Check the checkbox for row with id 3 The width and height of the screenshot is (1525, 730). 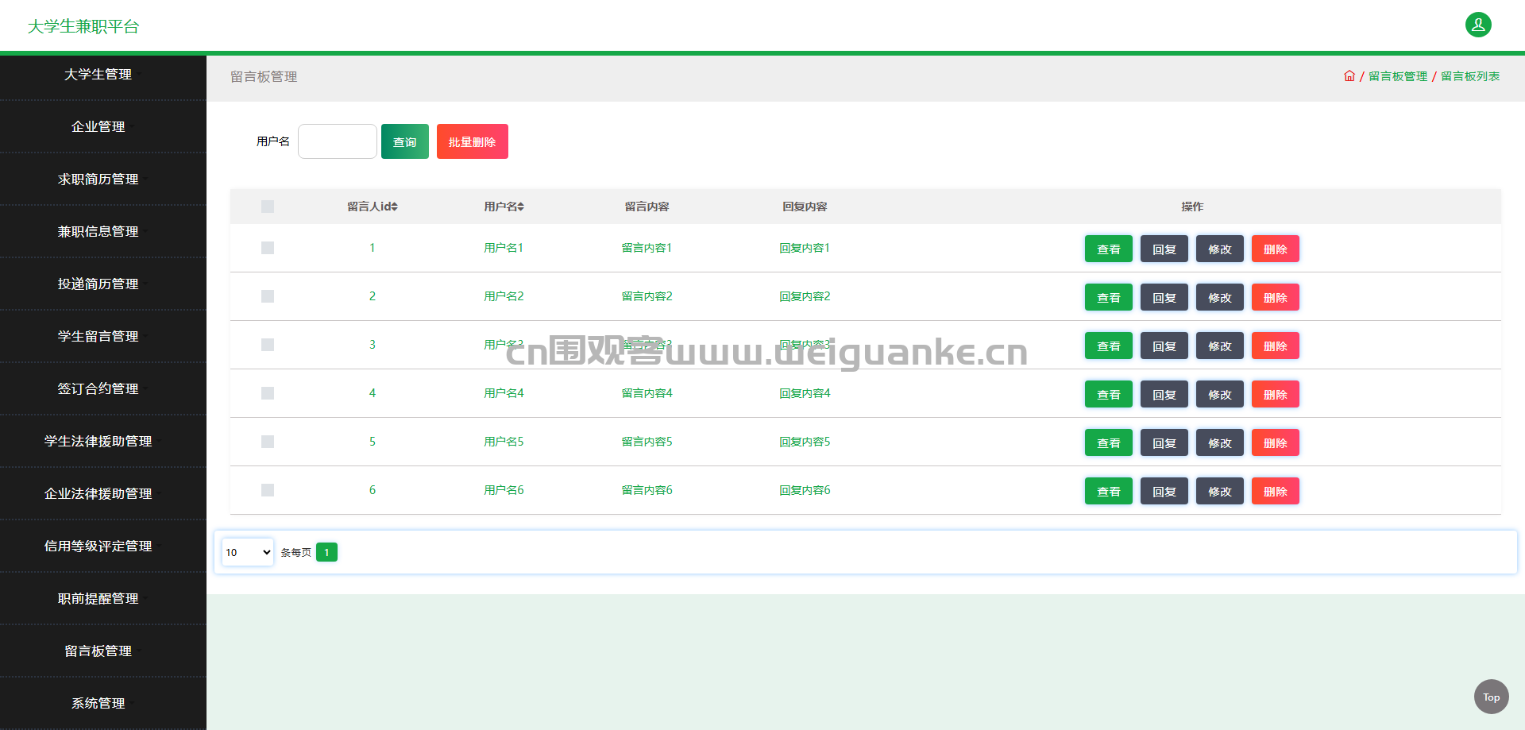coord(268,345)
